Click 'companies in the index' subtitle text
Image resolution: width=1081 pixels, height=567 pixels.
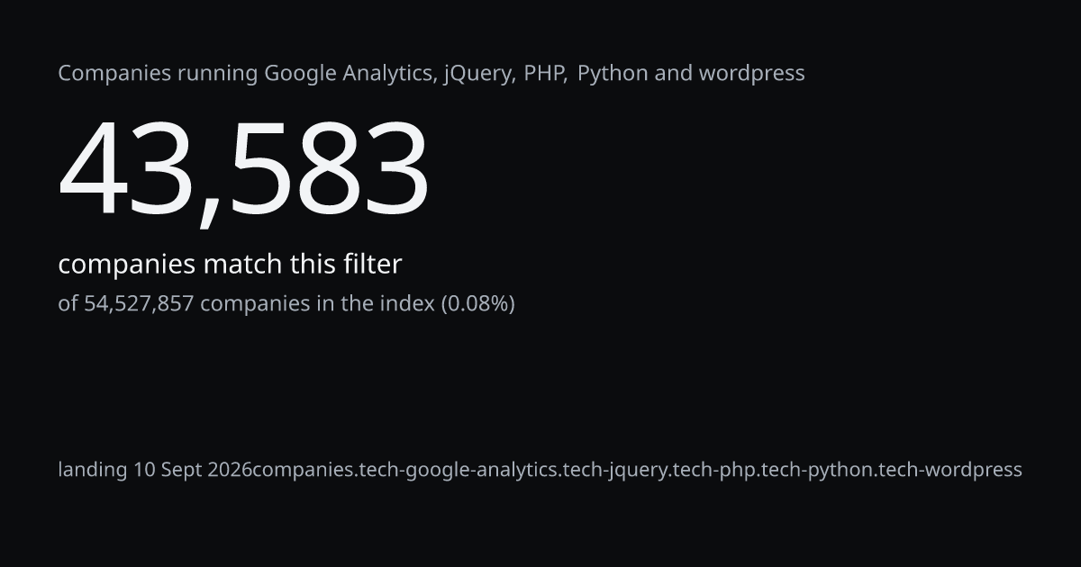[x=317, y=303]
